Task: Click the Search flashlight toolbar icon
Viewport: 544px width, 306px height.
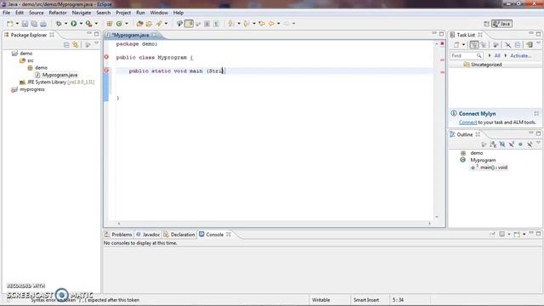Action: pos(159,24)
